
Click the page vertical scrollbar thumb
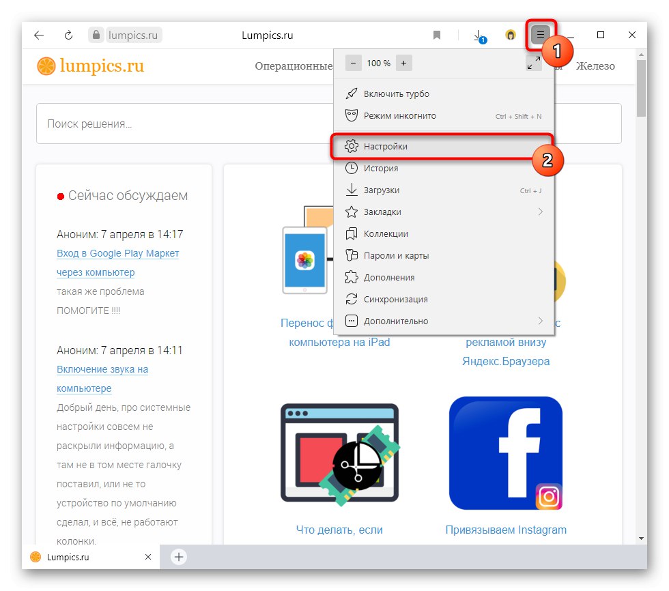pyautogui.click(x=641, y=88)
